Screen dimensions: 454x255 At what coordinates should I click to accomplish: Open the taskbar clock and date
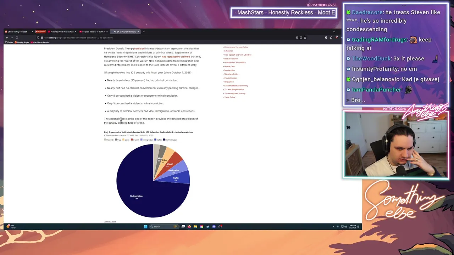point(353,227)
